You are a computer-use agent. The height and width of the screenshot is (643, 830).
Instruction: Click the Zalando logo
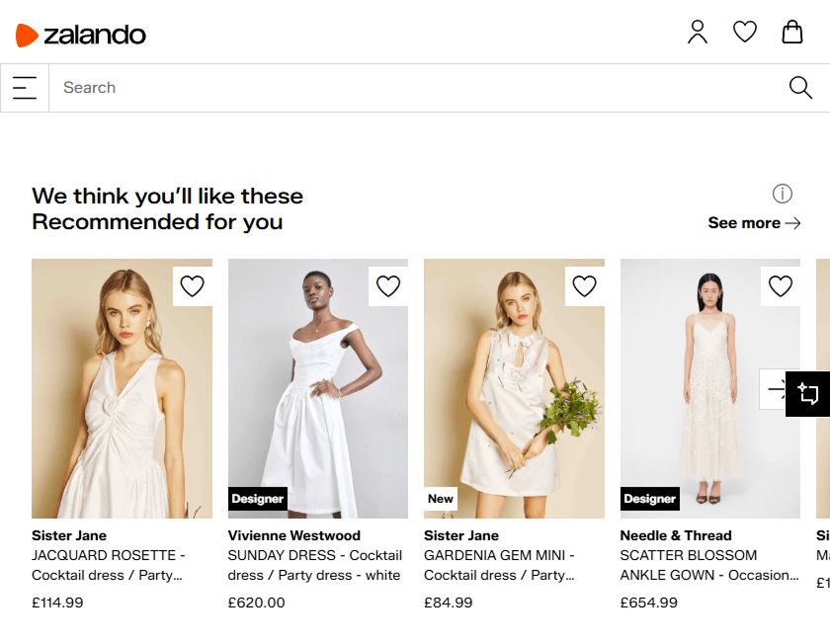[x=83, y=34]
